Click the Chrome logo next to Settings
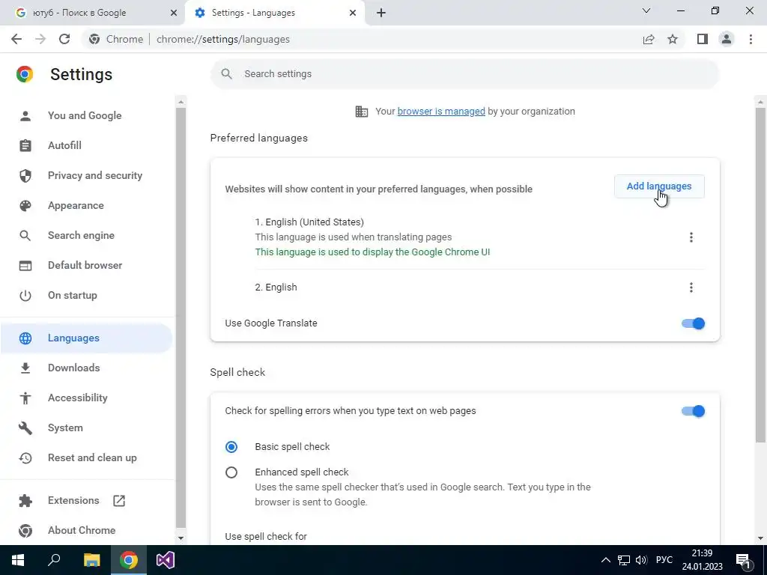Image resolution: width=767 pixels, height=575 pixels. point(25,74)
